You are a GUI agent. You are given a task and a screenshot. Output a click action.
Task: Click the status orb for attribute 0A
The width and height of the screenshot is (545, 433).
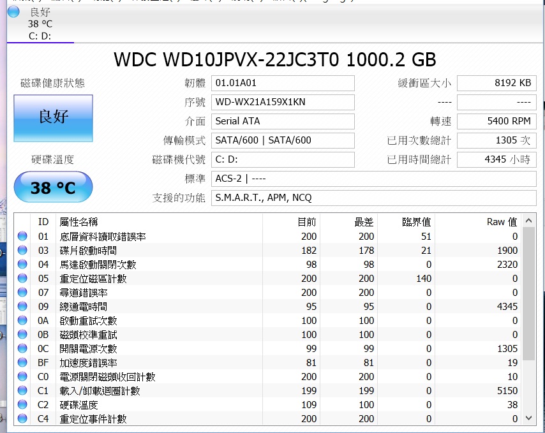22,320
